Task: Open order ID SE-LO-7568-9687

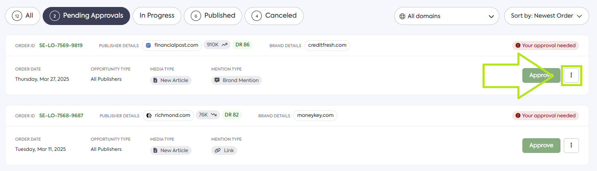Action: click(61, 116)
